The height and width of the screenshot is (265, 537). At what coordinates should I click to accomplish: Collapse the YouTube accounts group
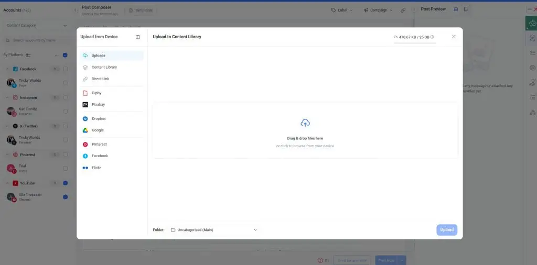(7, 183)
